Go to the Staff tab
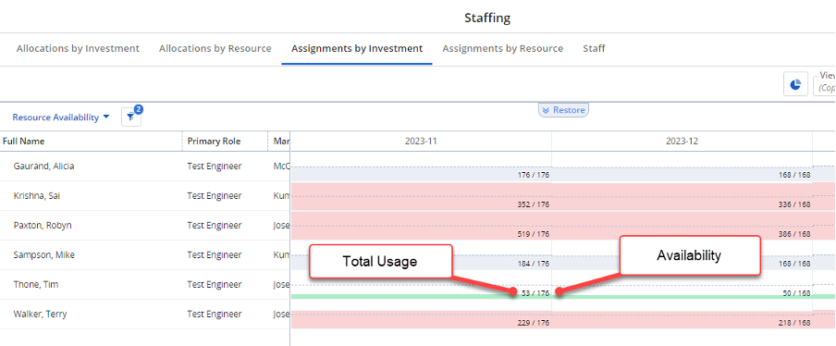836x346 pixels. (x=594, y=48)
